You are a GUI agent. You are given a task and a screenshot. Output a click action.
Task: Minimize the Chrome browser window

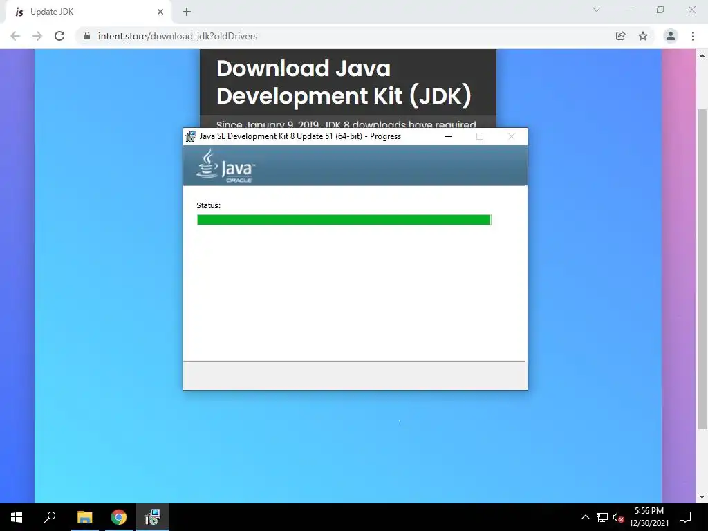628,10
